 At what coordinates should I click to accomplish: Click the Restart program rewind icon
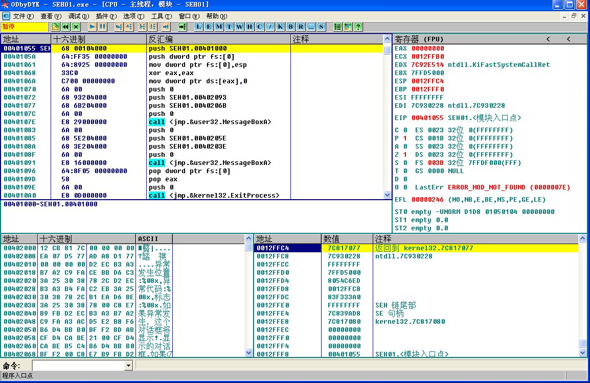pos(65,27)
